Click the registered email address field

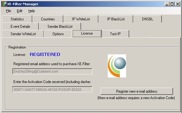52,71
